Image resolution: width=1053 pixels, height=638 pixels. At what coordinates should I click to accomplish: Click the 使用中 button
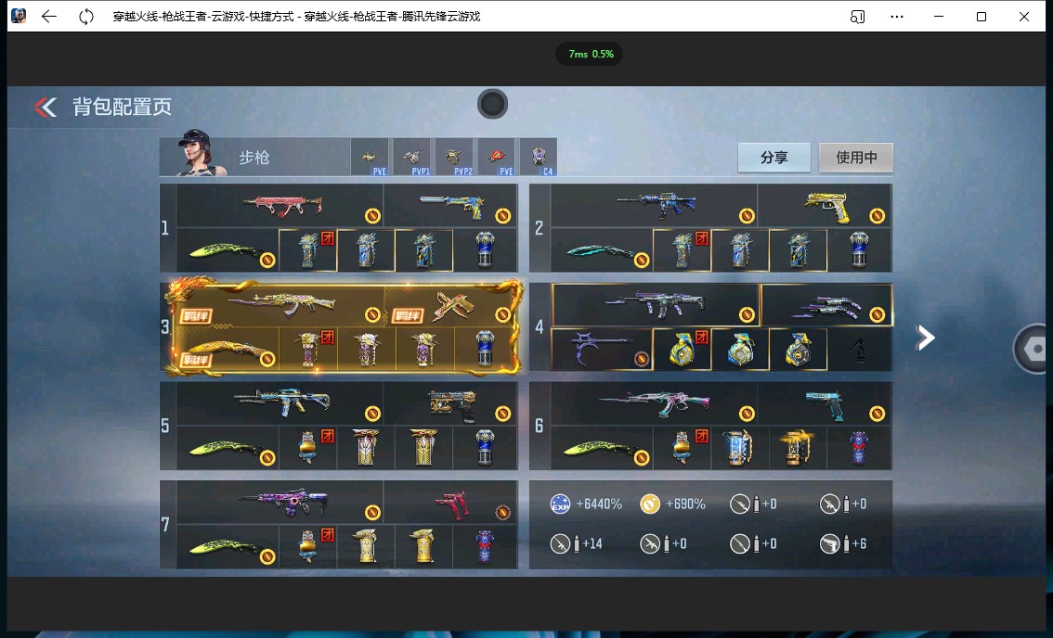point(856,158)
